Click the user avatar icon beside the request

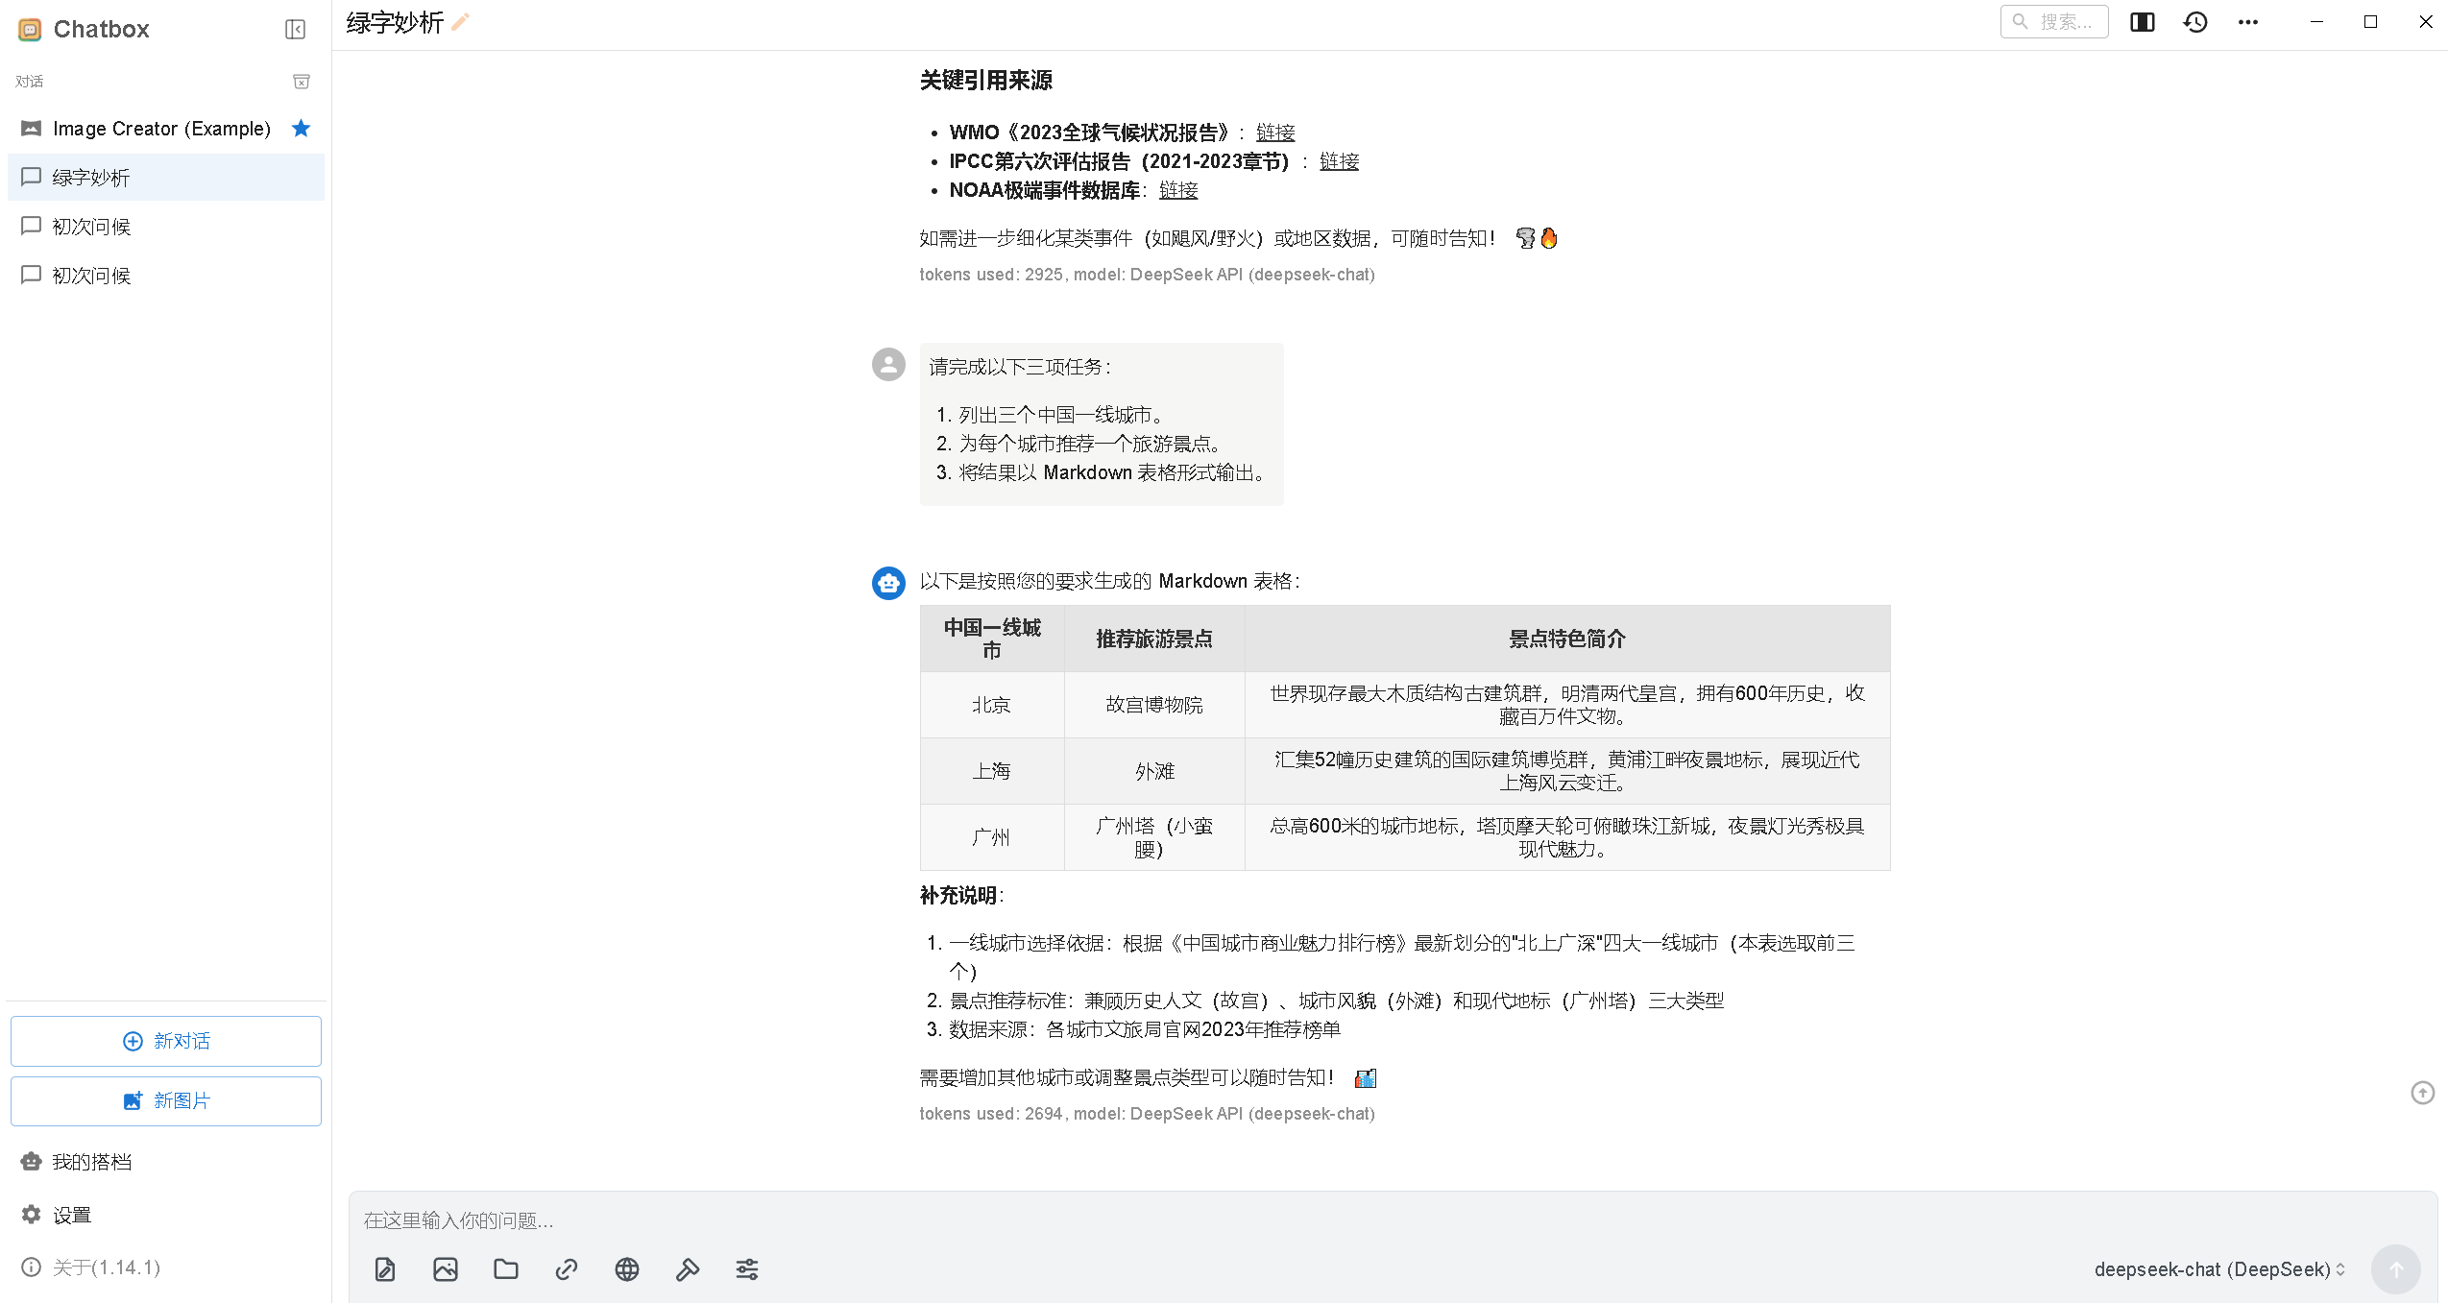point(888,365)
